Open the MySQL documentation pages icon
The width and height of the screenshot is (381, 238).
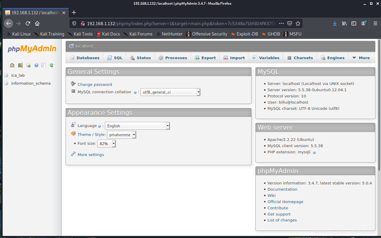point(43,65)
